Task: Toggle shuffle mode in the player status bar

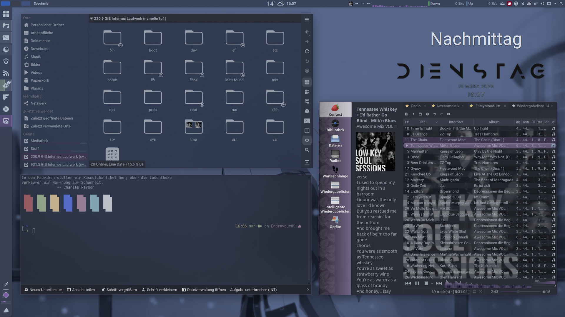Action: (x=481, y=292)
